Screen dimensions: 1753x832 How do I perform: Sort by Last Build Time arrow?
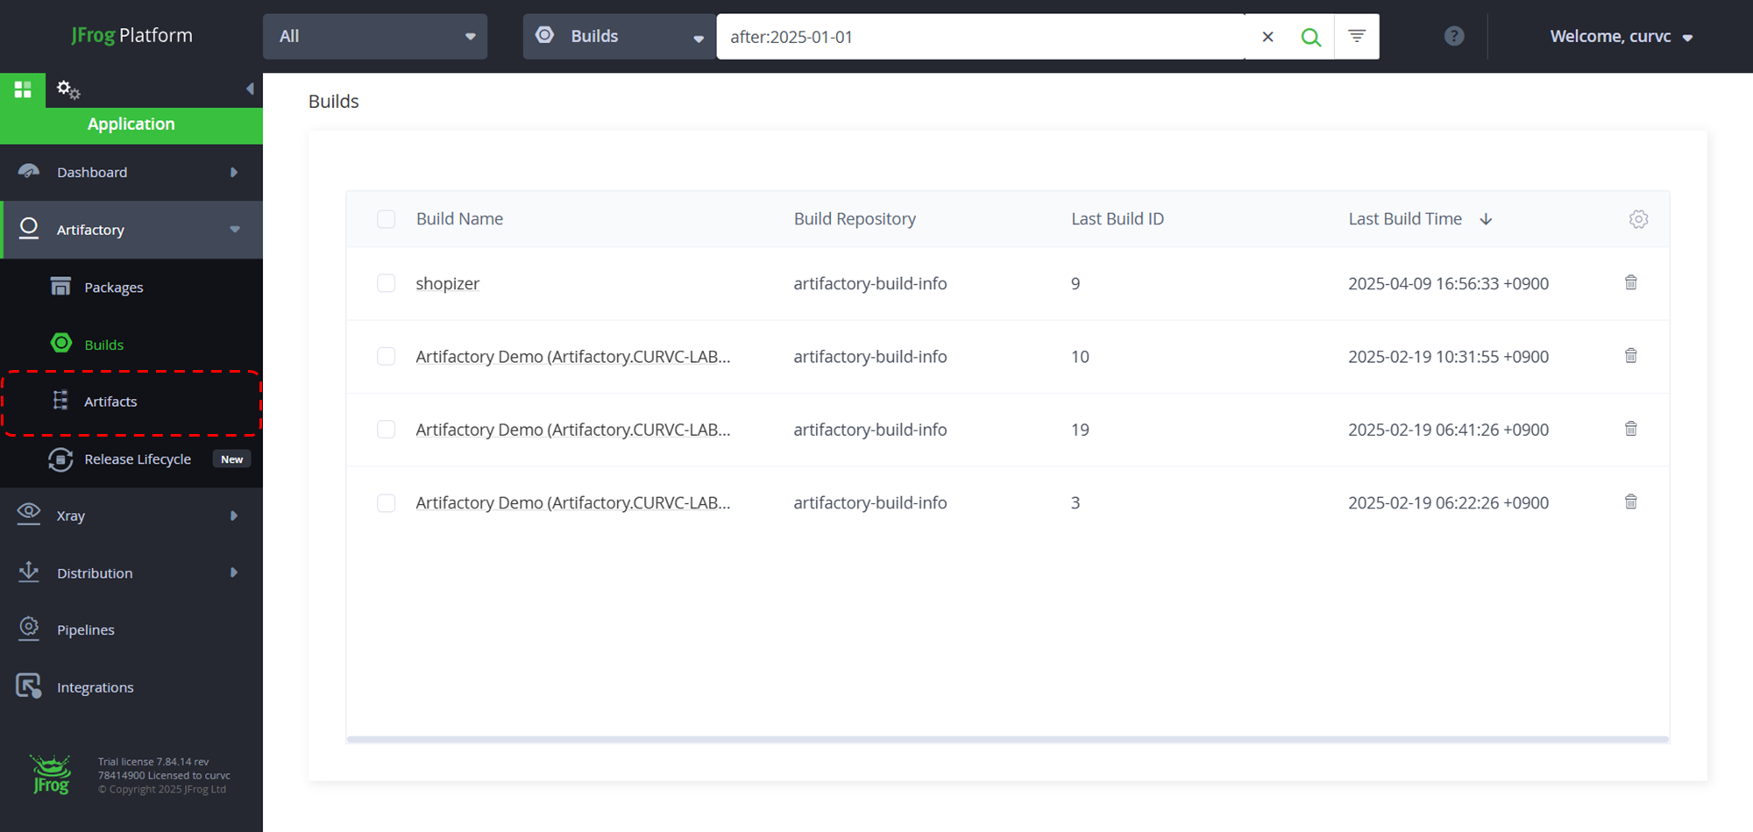tap(1486, 219)
